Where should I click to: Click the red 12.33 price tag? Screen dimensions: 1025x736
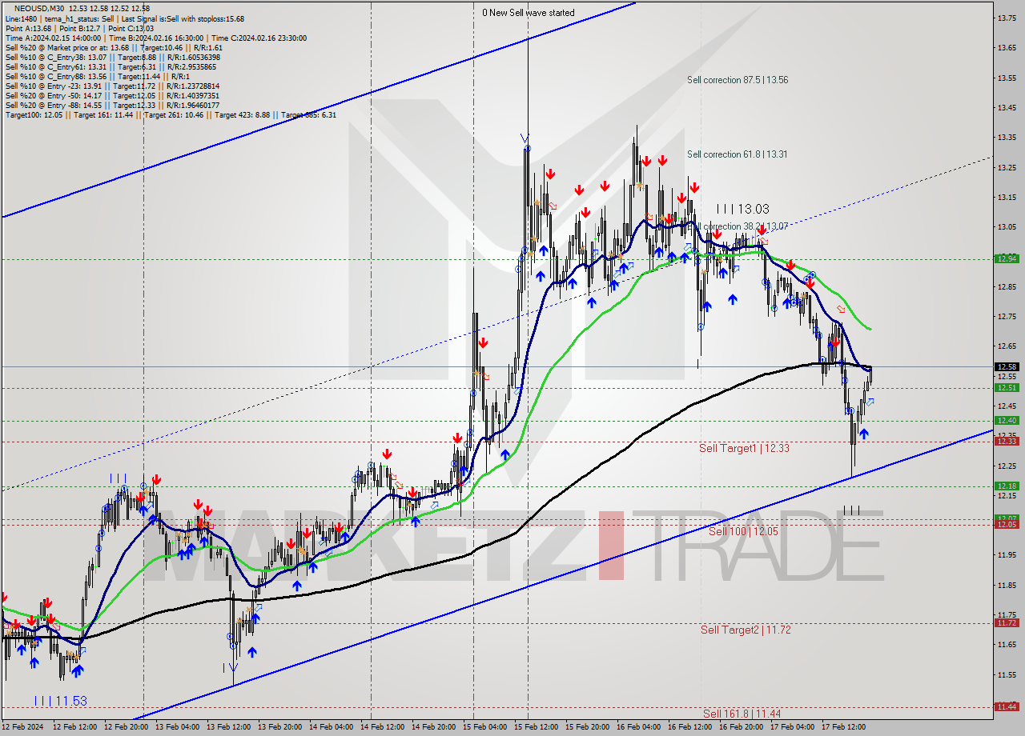pos(1007,441)
